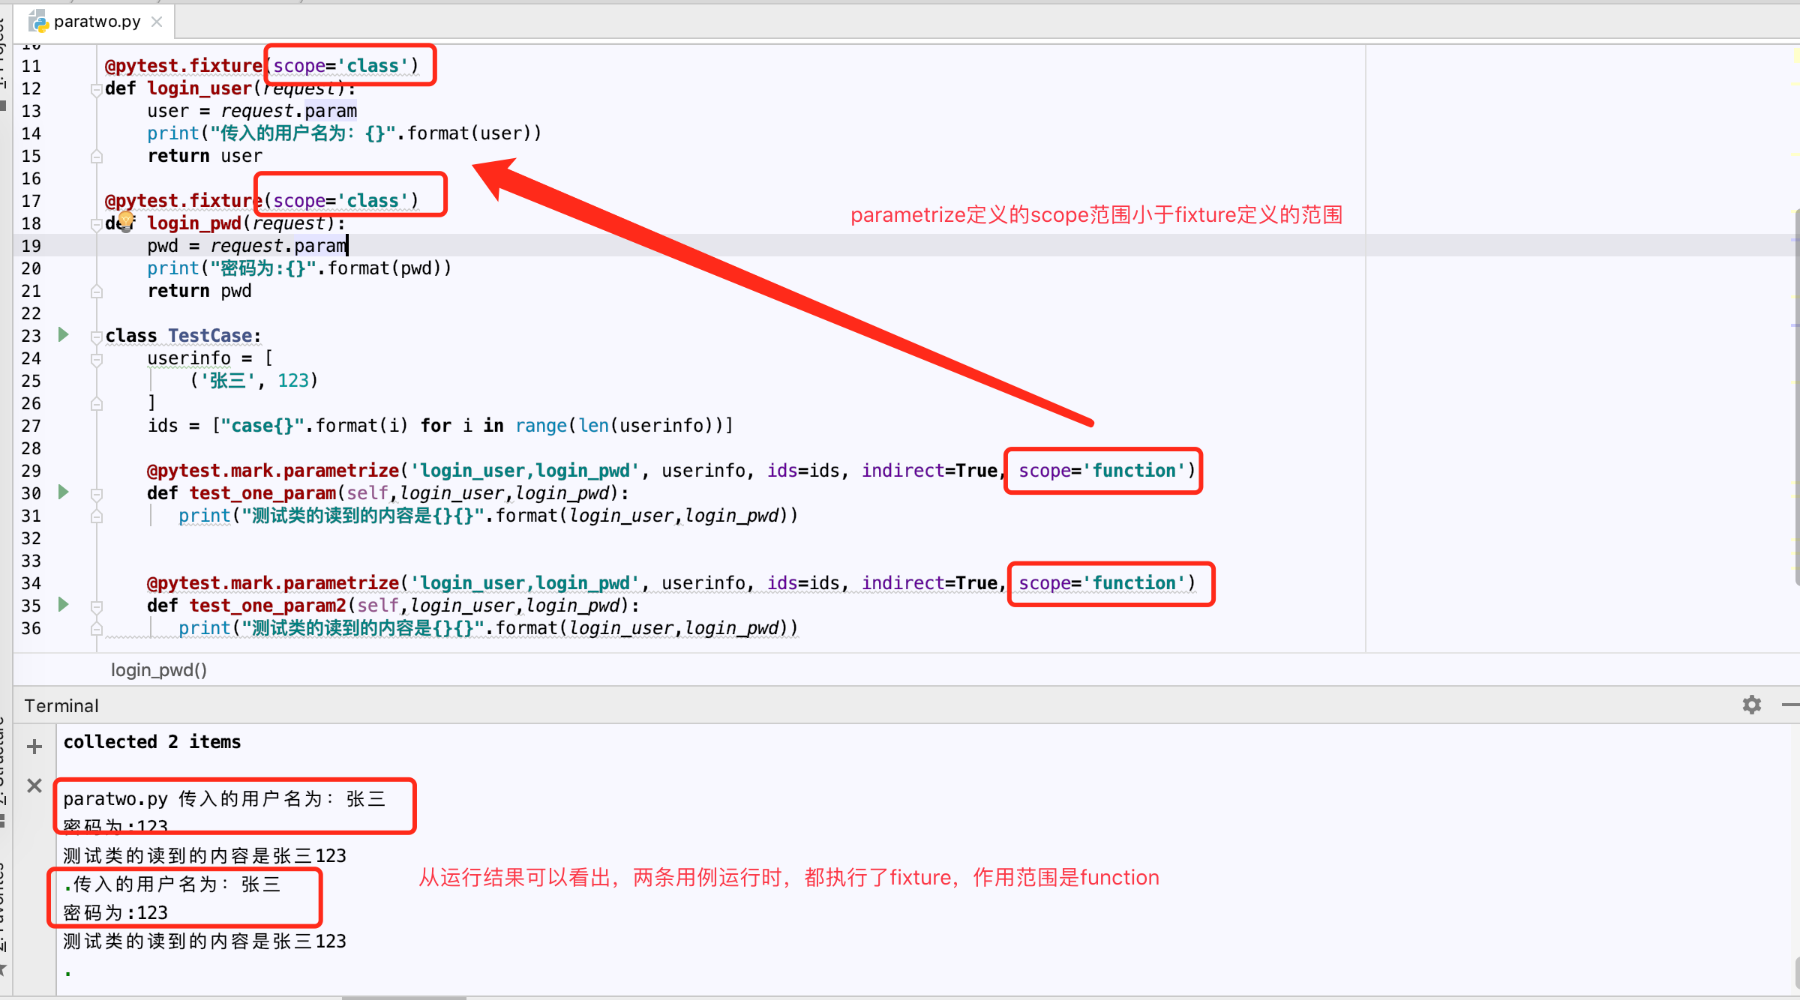Viewport: 1800px width, 1000px height.
Task: Close the paratwo.py tab
Action: pos(156,21)
